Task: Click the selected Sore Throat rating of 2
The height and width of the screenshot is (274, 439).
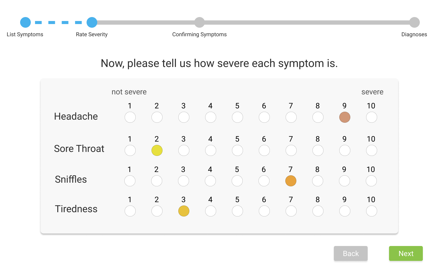Action: pos(157,150)
